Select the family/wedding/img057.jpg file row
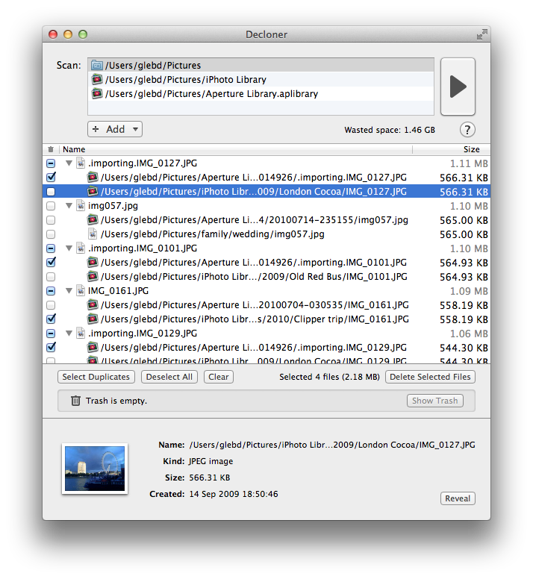 coord(266,234)
